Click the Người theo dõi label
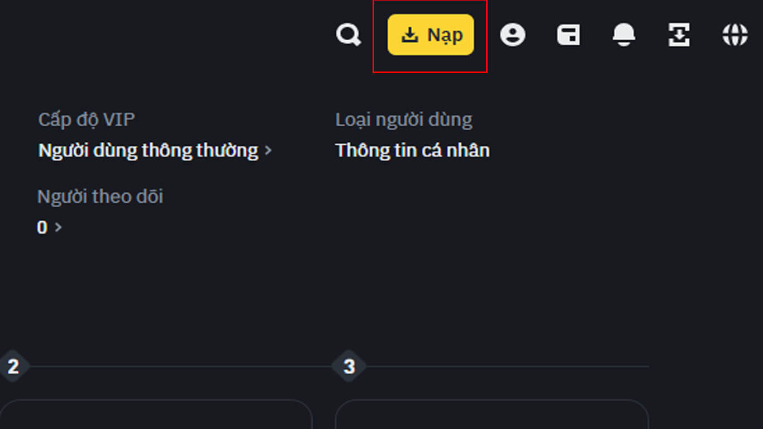The image size is (763, 429). pos(100,196)
